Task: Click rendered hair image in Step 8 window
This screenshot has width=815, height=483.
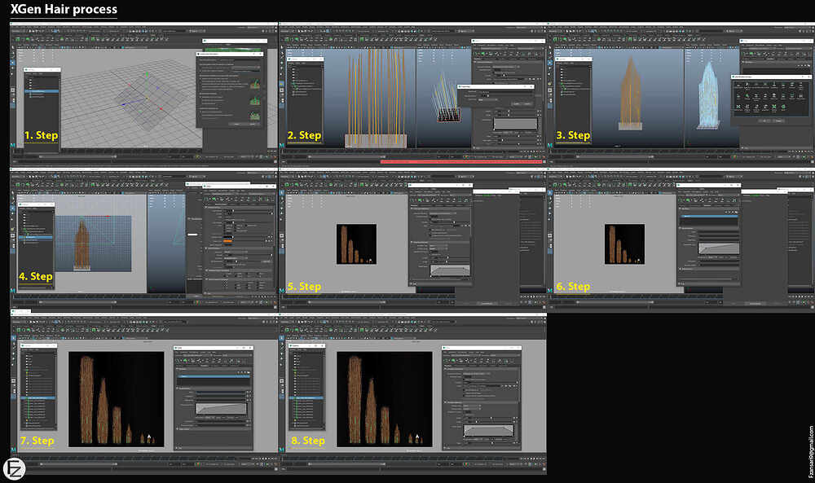Action: tap(385, 399)
